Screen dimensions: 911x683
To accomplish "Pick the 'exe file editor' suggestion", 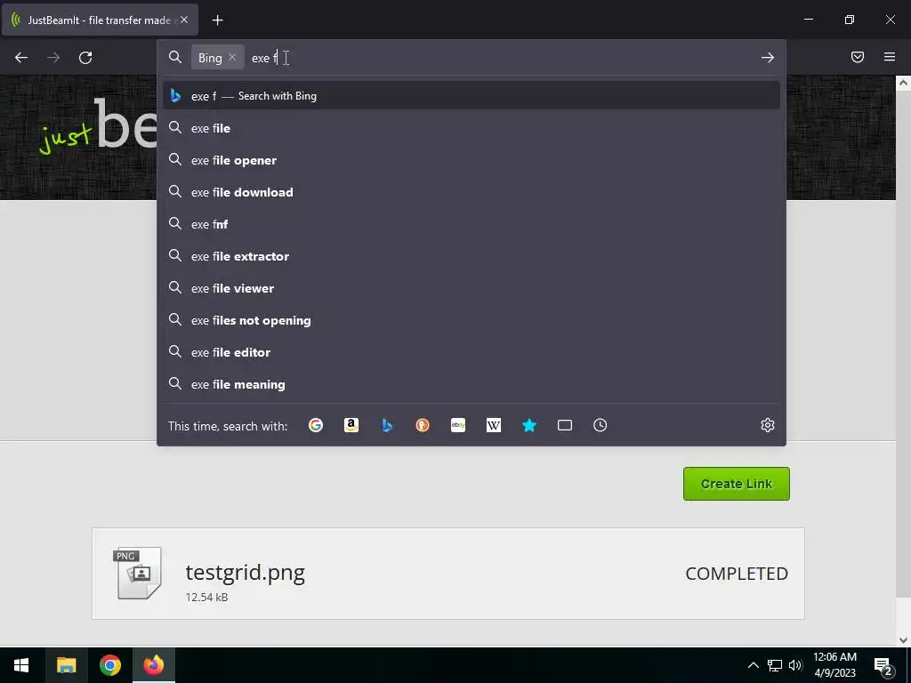I will coord(472,352).
